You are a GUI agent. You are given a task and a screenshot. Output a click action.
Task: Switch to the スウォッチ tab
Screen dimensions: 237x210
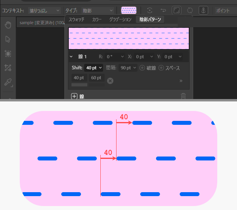click(x=77, y=19)
